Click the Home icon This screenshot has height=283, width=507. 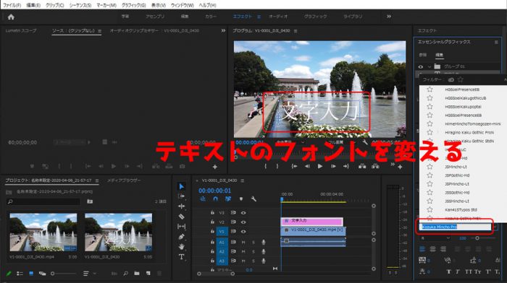point(11,17)
